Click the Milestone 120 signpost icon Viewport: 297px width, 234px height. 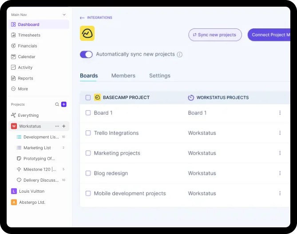click(x=19, y=169)
